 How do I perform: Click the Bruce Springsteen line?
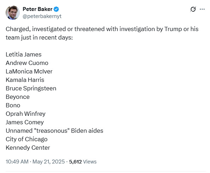point(31,88)
